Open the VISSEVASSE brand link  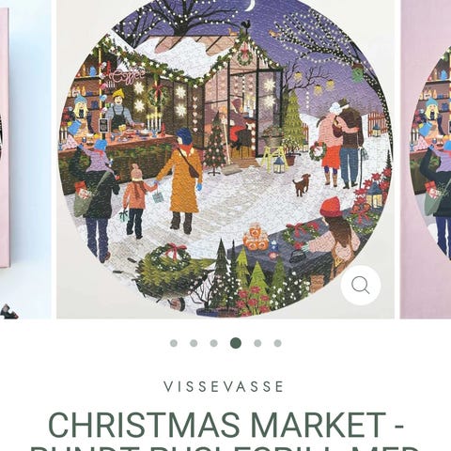(x=224, y=387)
